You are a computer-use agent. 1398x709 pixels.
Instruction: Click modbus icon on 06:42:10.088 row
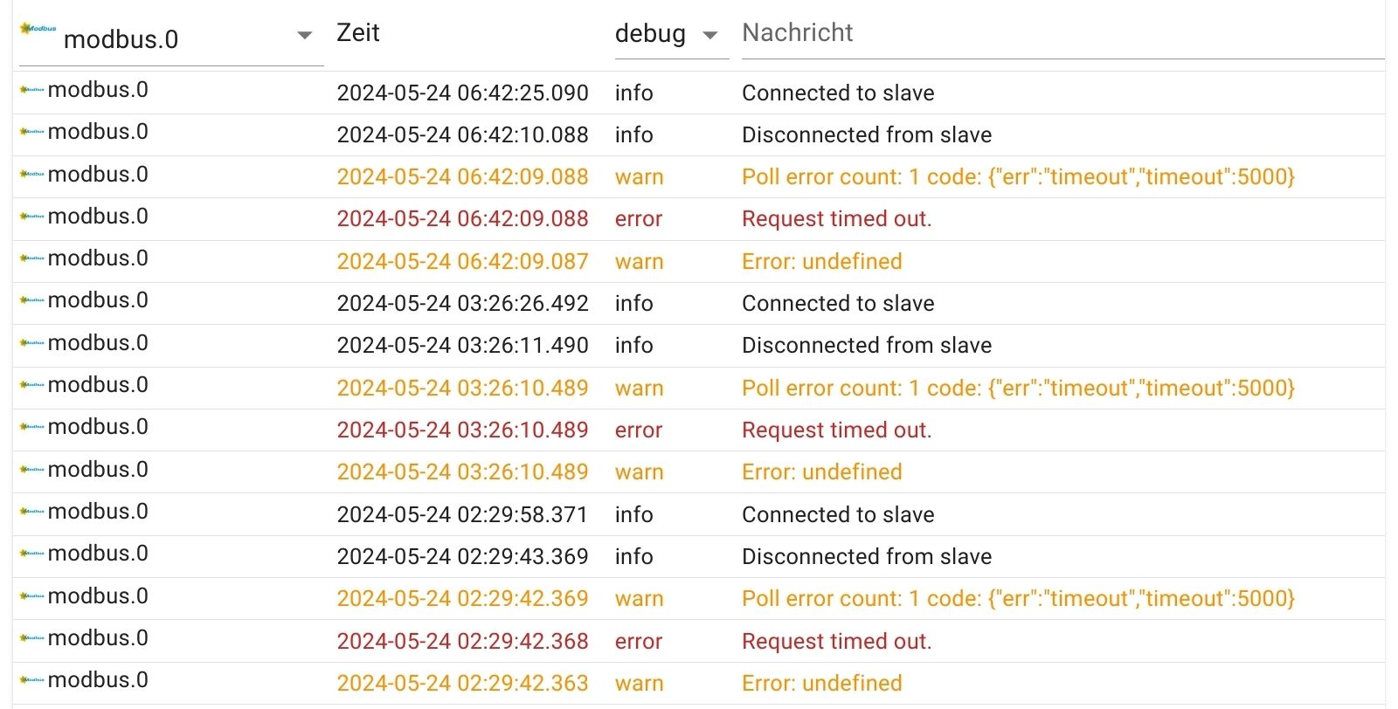[32, 132]
